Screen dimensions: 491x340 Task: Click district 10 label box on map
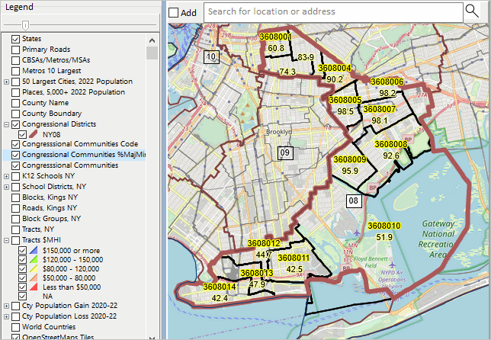point(212,56)
